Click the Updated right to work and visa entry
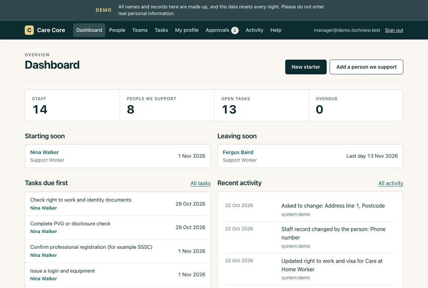 click(332, 265)
